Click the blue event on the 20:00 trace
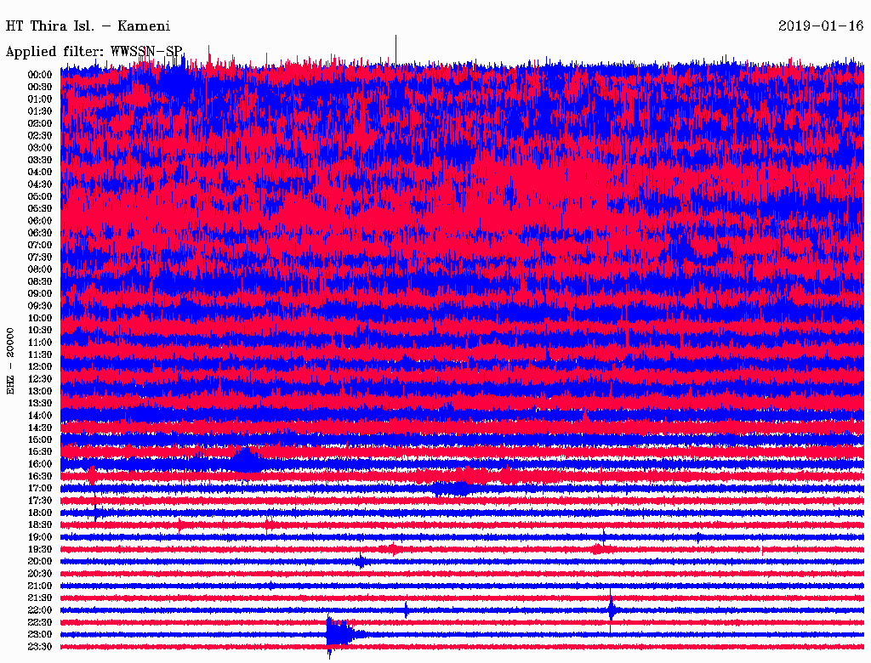This screenshot has height=663, width=871. (x=361, y=561)
